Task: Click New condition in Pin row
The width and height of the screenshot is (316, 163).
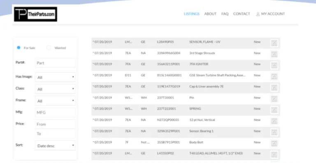Action: point(257,97)
